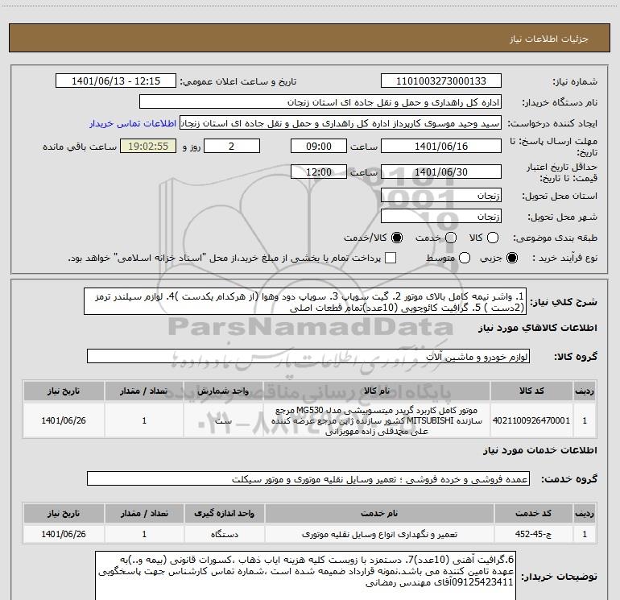Click the delivery city field زنجان

[x=441, y=217]
